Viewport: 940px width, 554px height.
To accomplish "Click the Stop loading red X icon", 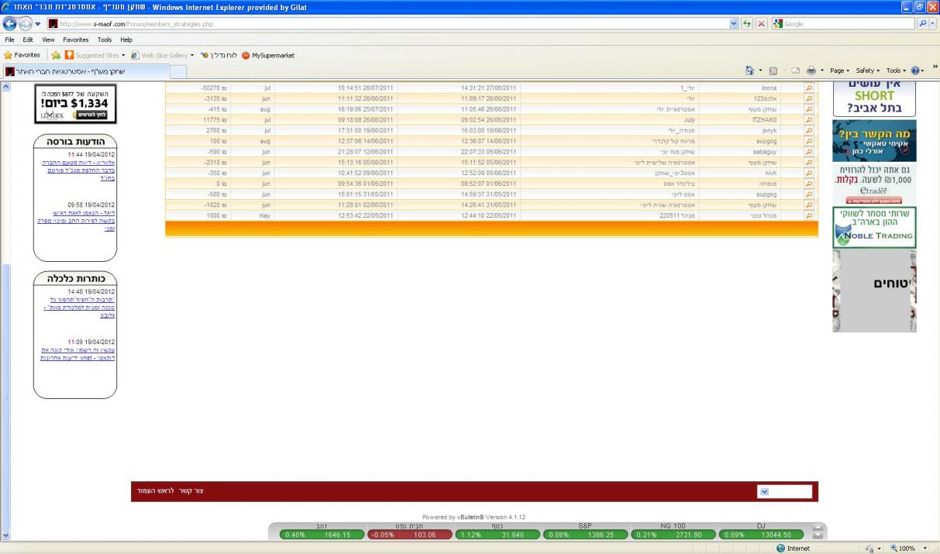I will [759, 24].
